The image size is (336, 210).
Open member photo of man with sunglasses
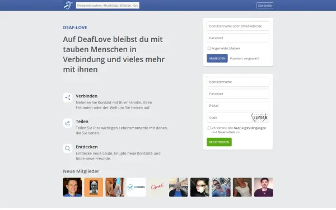click(x=221, y=187)
